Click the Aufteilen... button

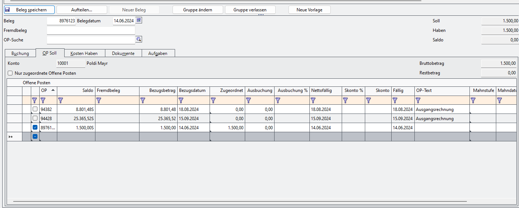click(81, 10)
